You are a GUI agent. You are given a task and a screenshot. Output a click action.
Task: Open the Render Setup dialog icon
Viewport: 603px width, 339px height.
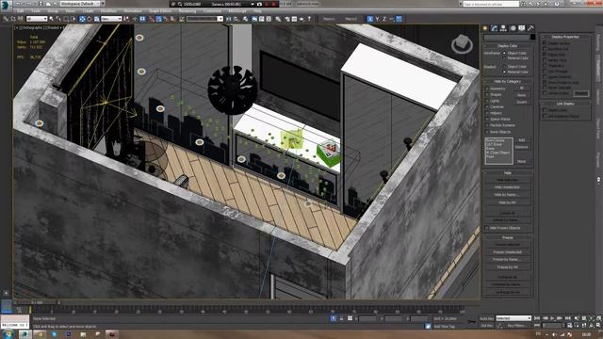coord(287,19)
